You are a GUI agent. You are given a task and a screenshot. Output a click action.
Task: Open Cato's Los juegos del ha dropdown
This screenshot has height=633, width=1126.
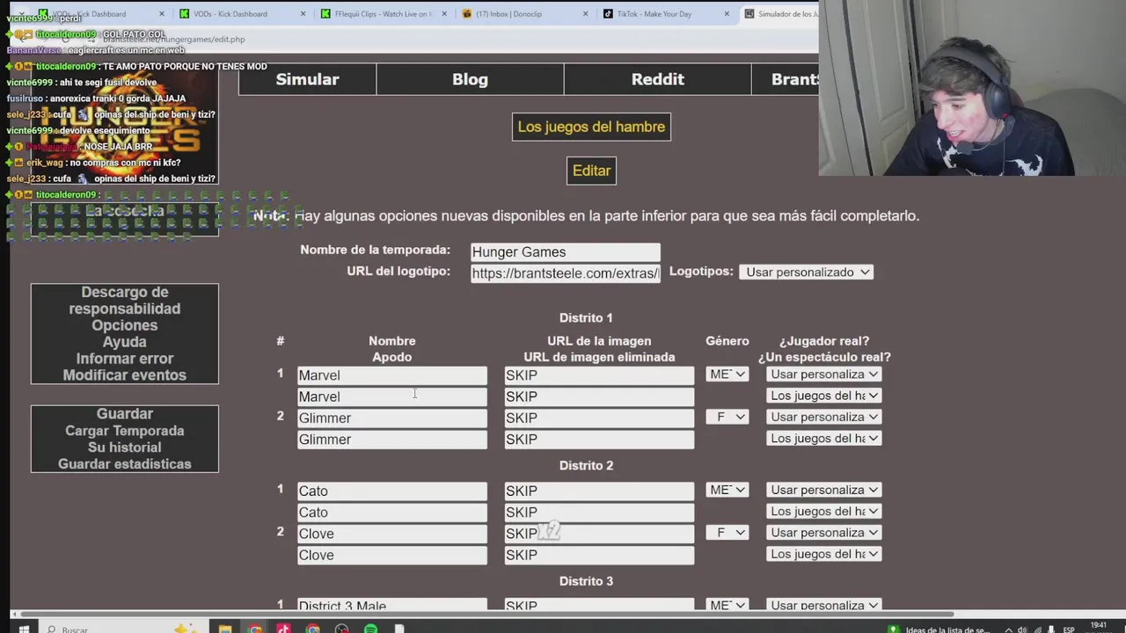coord(823,511)
